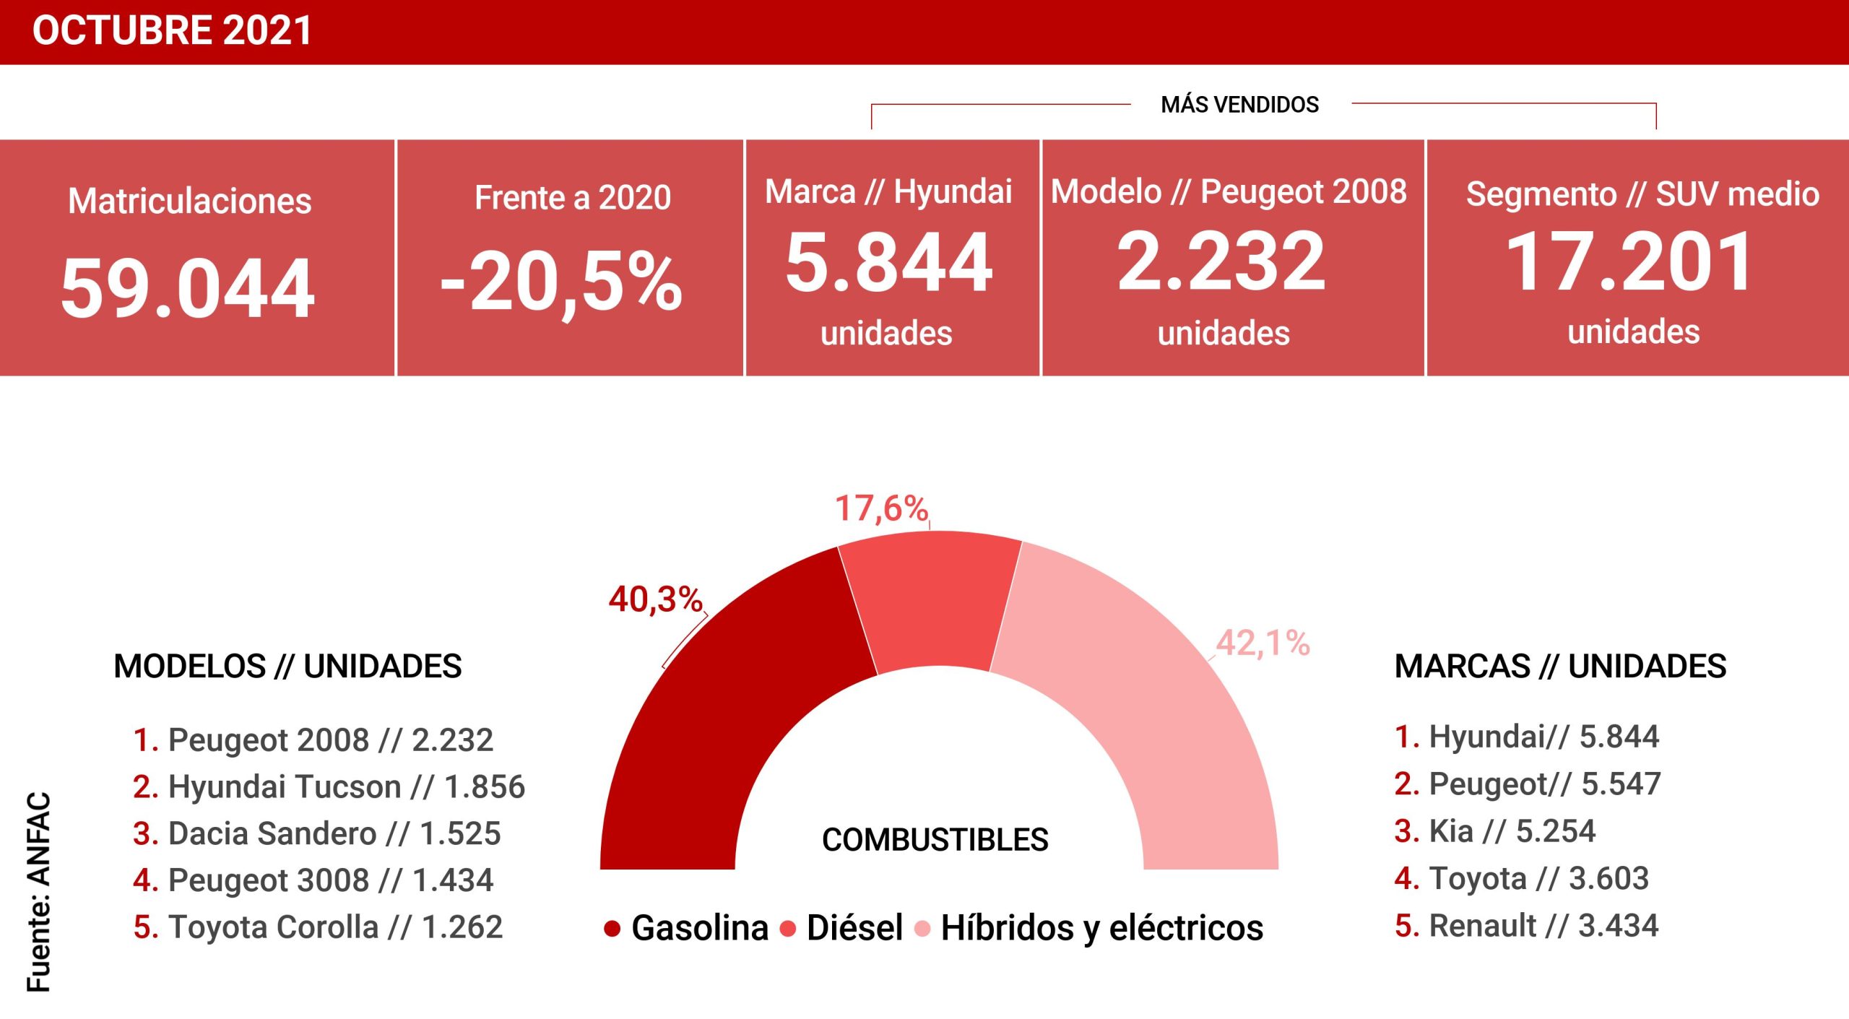Open the Modelo Peugeot 2008 card
Image resolution: width=1849 pixels, height=1019 pixels.
pos(1232,258)
